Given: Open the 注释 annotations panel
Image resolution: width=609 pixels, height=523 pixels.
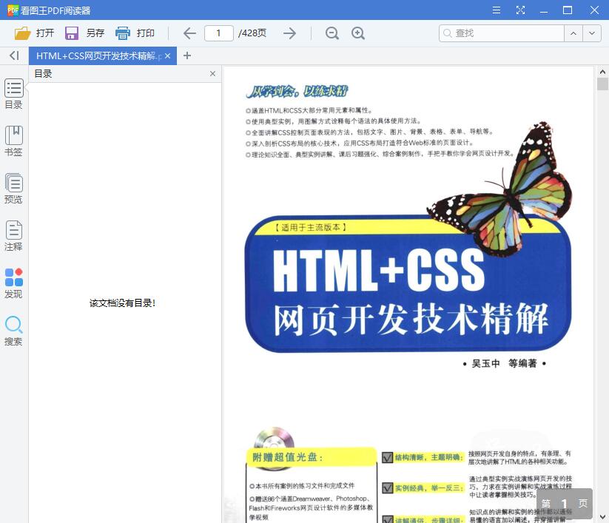Looking at the screenshot, I should pyautogui.click(x=13, y=237).
